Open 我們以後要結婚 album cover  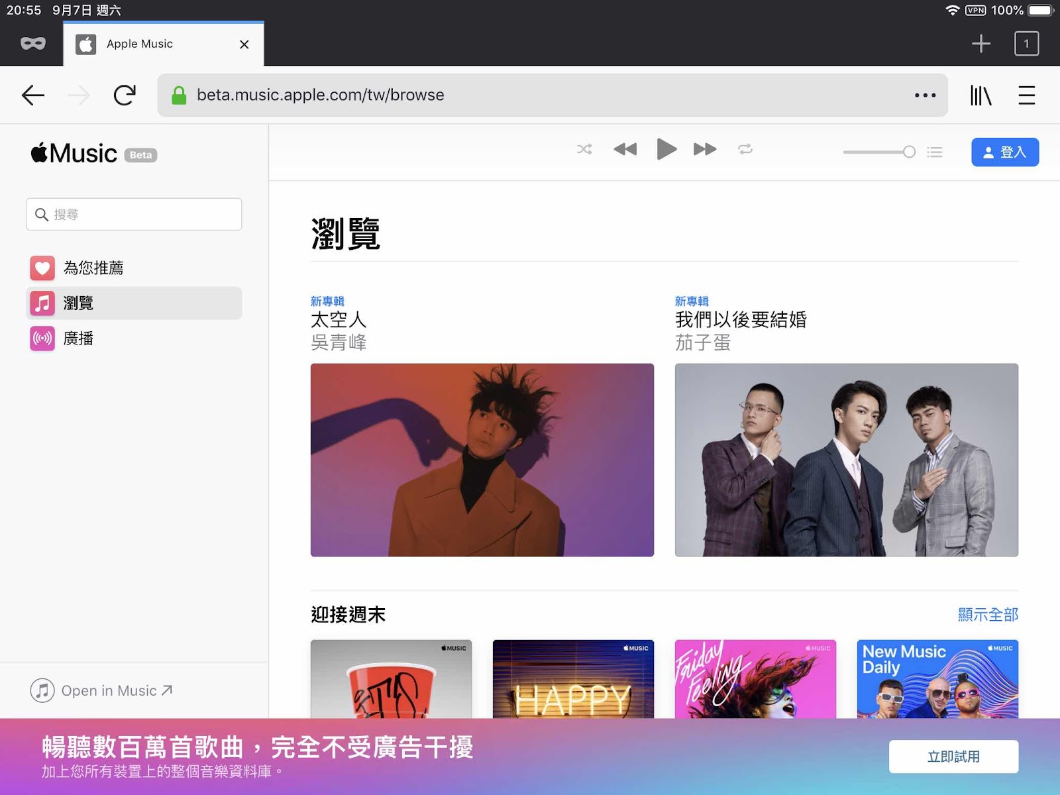pos(847,460)
